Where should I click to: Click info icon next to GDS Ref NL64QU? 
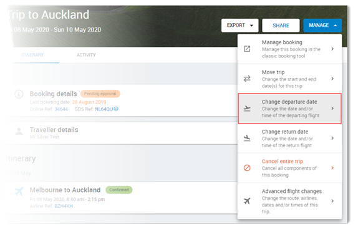[x=116, y=109]
